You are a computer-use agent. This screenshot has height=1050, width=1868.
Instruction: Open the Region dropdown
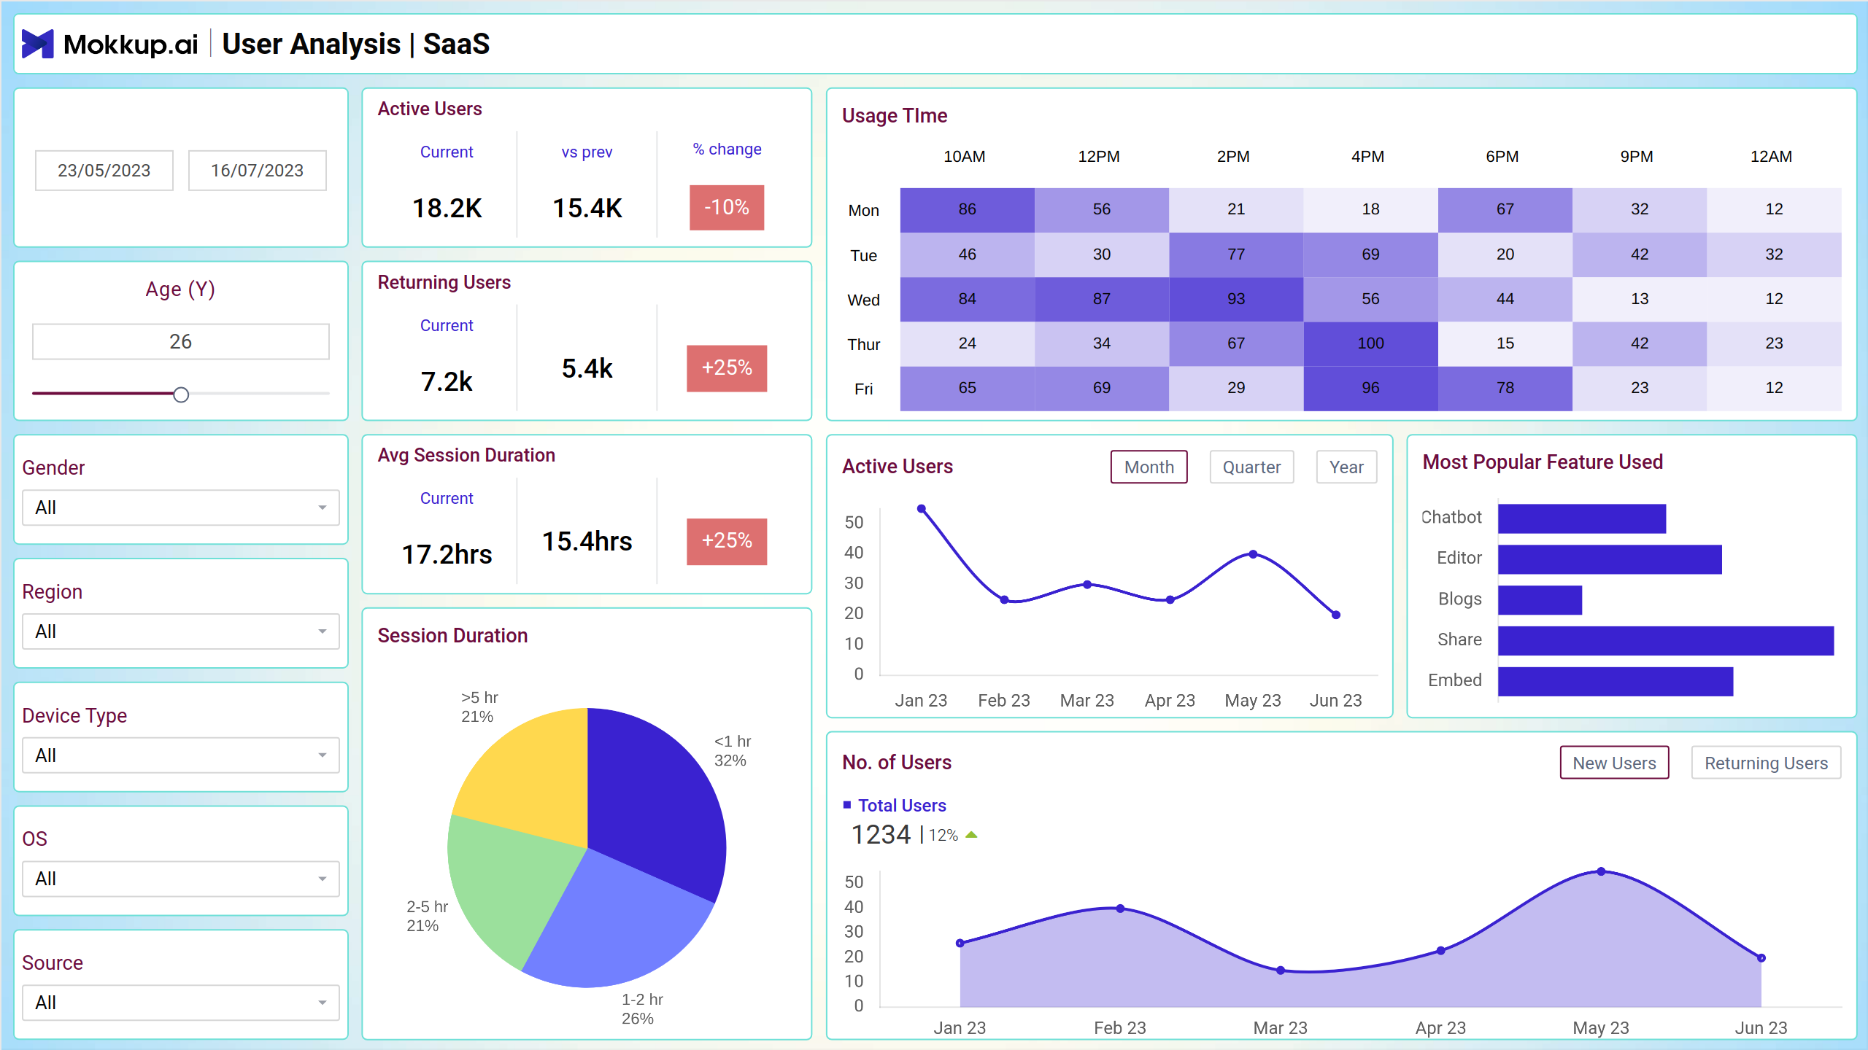(181, 631)
